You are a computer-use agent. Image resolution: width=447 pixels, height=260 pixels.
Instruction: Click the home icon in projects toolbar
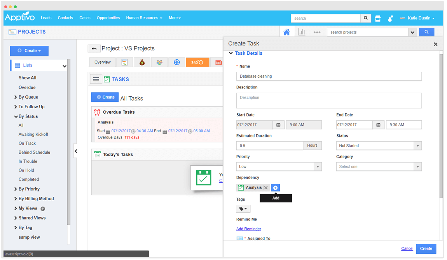pos(286,32)
